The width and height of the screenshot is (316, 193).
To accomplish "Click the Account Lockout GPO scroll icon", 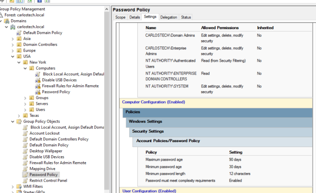I will (x=25, y=133).
